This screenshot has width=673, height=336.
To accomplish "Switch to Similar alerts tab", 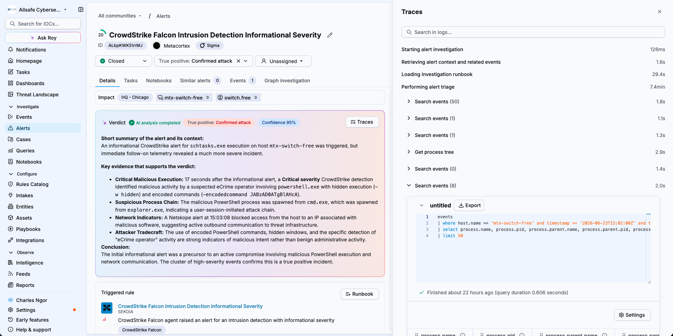I will click(200, 81).
